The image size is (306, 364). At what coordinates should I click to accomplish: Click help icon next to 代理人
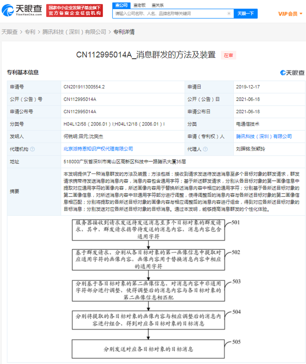point(205,149)
